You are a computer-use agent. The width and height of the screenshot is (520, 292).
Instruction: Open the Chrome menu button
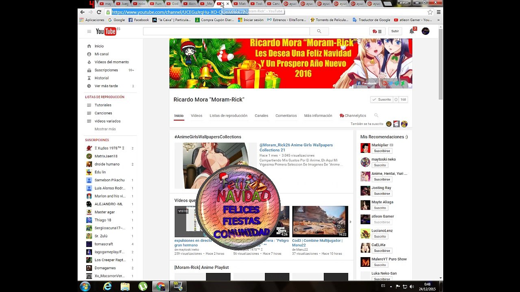coord(439,12)
